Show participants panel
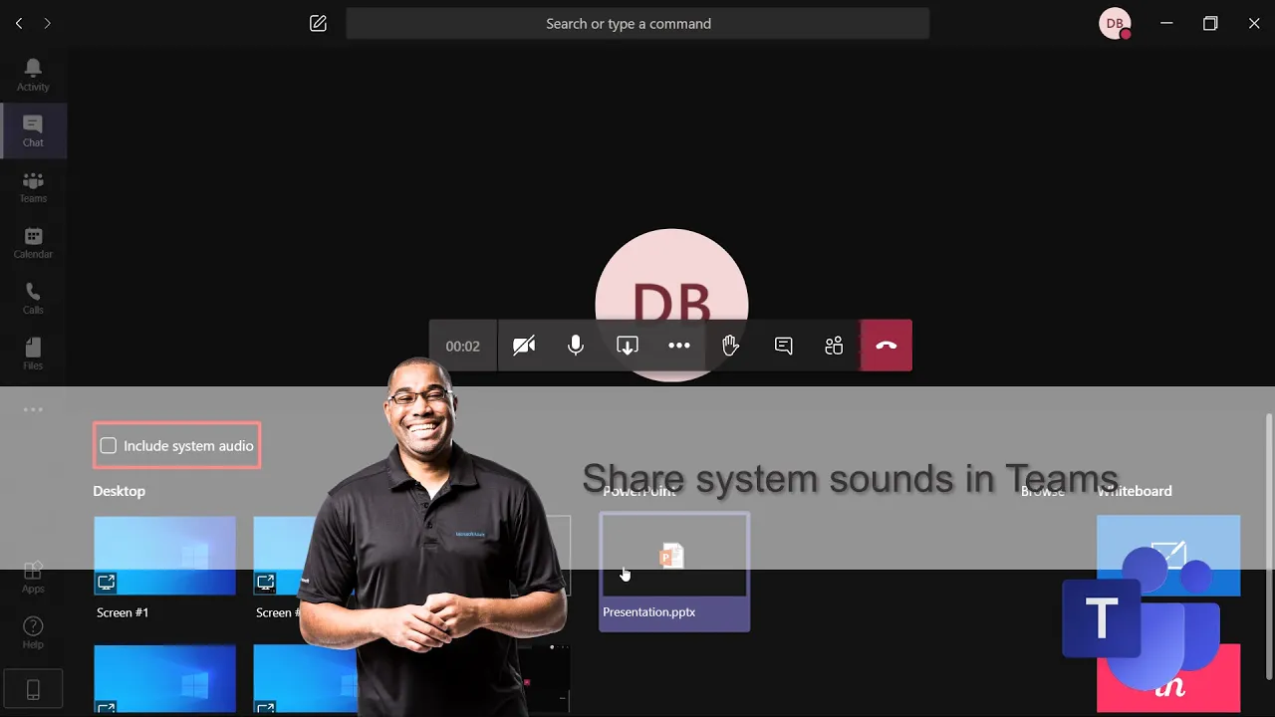This screenshot has height=717, width=1275. tap(835, 346)
